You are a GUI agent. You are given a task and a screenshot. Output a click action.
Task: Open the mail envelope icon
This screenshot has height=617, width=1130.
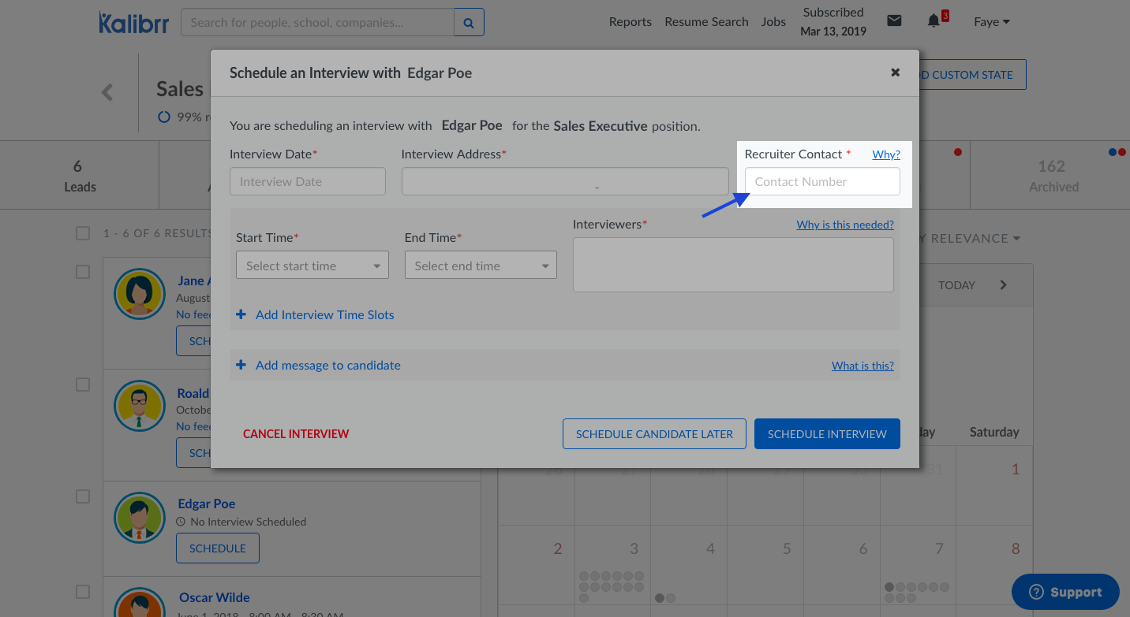tap(894, 21)
